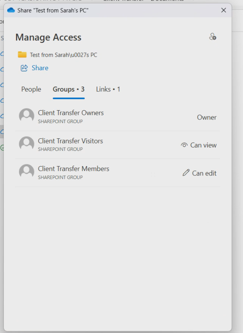243x333 pixels.
Task: Close the Share dialog
Action: click(224, 10)
